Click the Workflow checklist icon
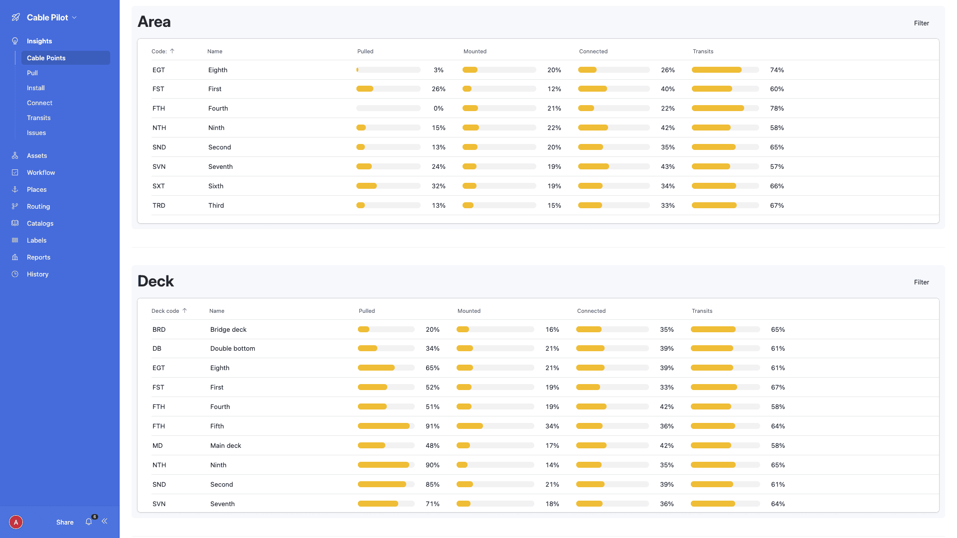The image size is (957, 538). click(15, 172)
